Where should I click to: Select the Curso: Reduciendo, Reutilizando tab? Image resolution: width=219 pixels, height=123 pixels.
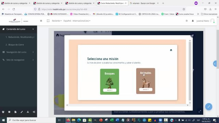[x=112, y=3]
